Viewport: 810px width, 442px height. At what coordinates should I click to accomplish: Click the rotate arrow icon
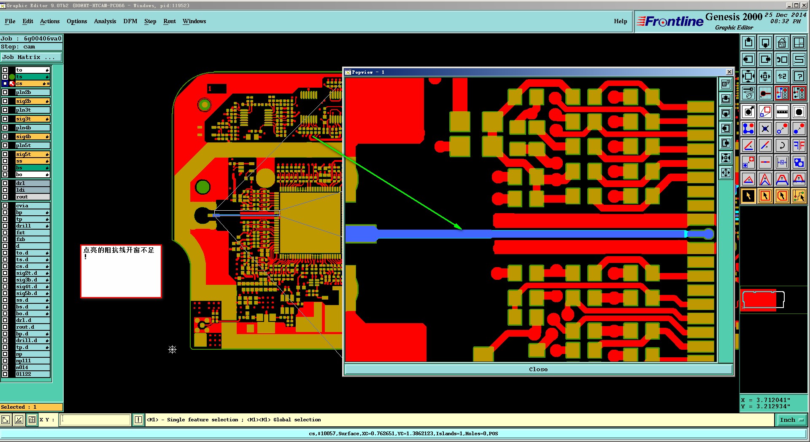(782, 145)
